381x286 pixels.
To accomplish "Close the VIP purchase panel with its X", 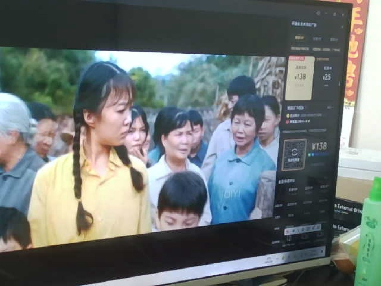I will [342, 27].
